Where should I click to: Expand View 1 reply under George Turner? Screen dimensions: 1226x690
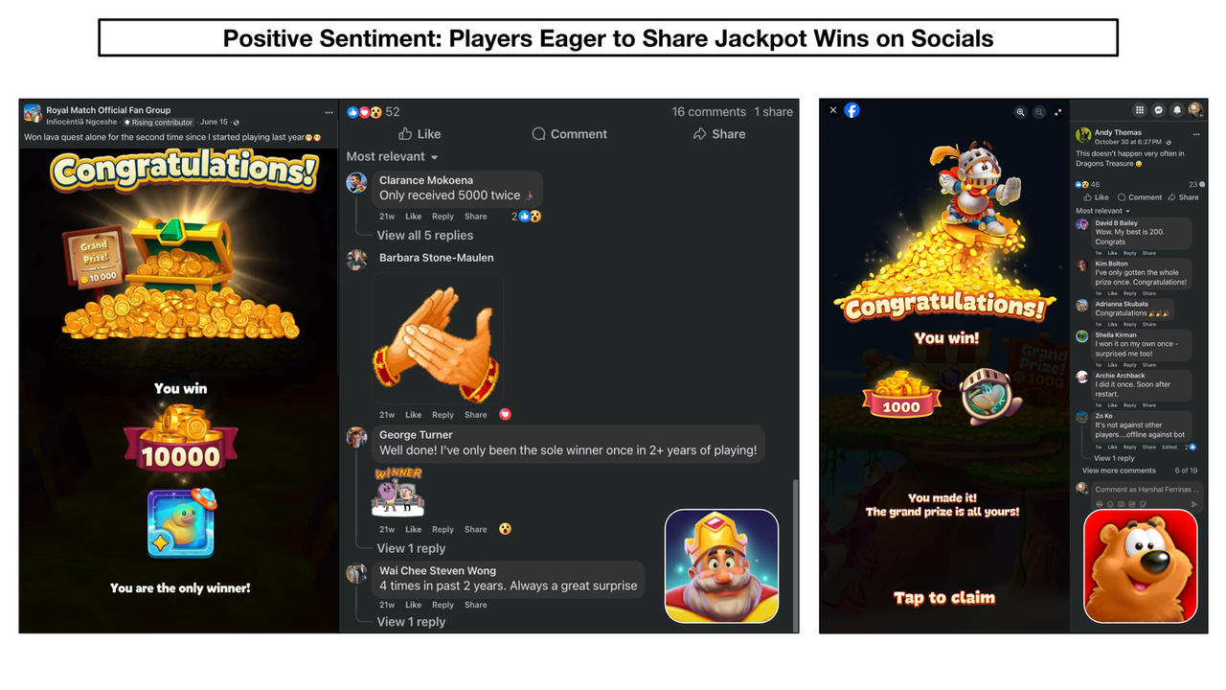[411, 548]
